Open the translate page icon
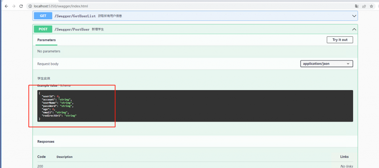The width and height of the screenshot is (379, 168). click(x=356, y=6)
